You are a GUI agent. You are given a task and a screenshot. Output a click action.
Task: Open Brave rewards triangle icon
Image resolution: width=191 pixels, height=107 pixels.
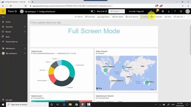tap(161, 6)
